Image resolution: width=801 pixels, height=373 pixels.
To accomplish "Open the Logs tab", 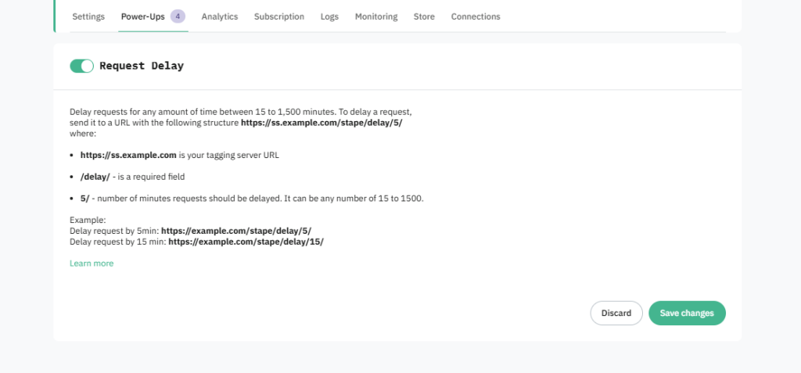I will coord(329,16).
